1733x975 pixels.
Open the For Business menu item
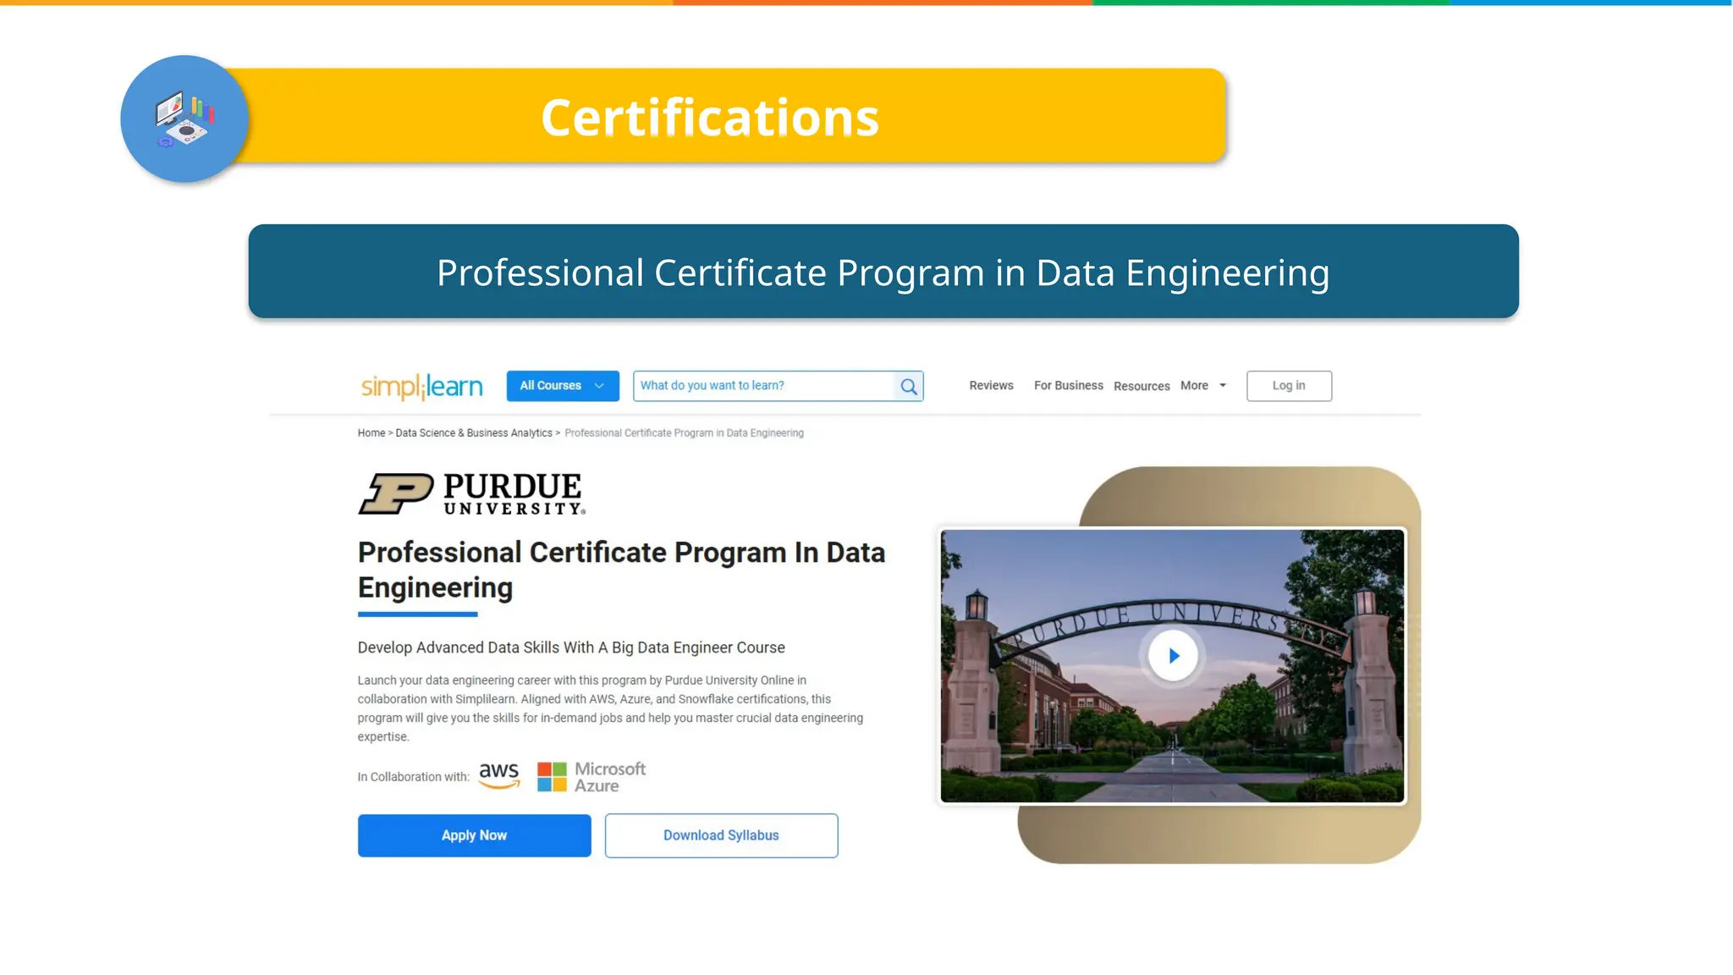tap(1069, 386)
